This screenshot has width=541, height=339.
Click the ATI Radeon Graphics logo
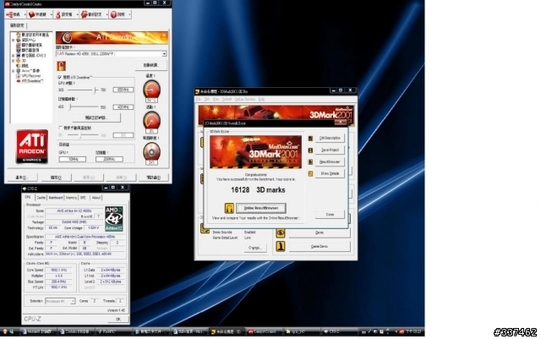pyautogui.click(x=32, y=146)
